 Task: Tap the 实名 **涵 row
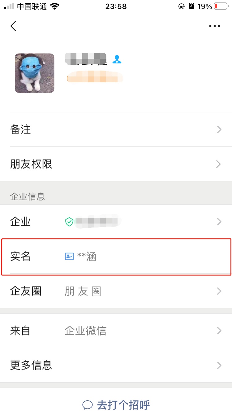tap(116, 256)
